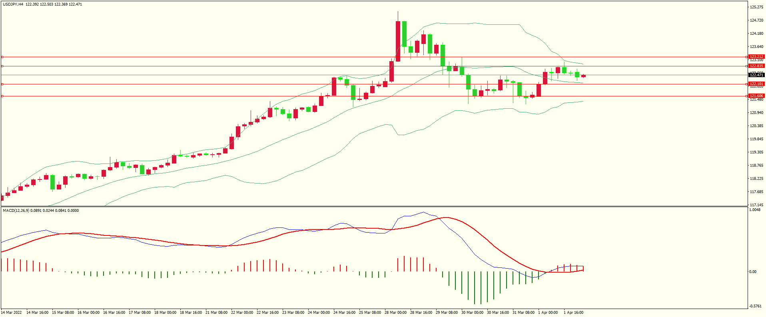Click the 14 Mar 2022 time label
Viewport: 766px width, 317px height.
[x=12, y=313]
